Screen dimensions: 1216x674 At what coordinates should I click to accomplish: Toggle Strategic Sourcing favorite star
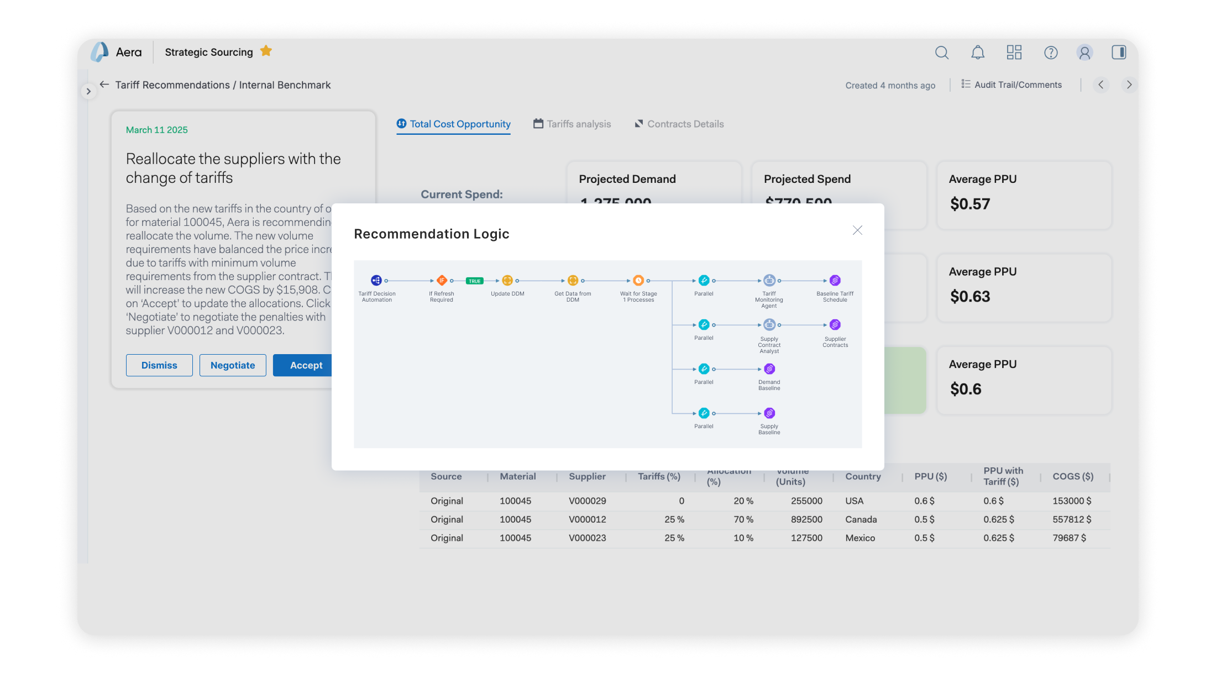[266, 51]
